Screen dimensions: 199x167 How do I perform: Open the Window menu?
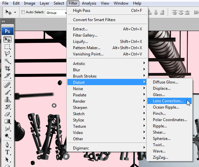tap(121, 3)
